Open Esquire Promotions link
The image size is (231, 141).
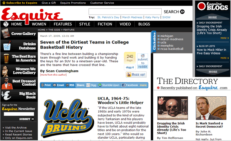(73, 3)
